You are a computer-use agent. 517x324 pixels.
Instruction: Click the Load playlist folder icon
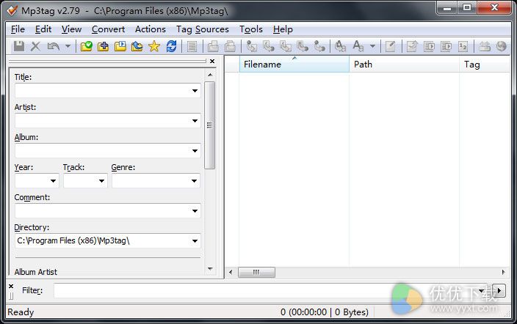pos(120,46)
